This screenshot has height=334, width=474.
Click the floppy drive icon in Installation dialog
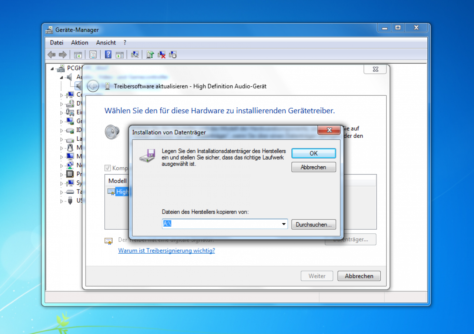coord(148,155)
